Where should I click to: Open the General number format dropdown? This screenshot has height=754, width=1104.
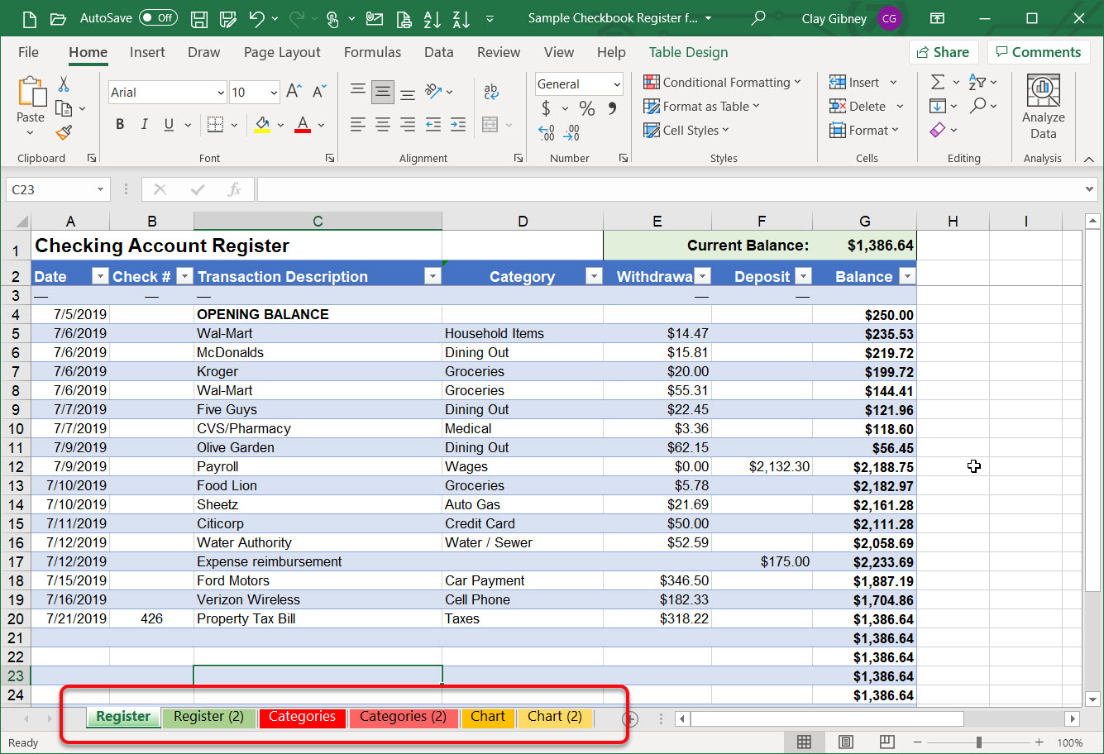click(615, 84)
